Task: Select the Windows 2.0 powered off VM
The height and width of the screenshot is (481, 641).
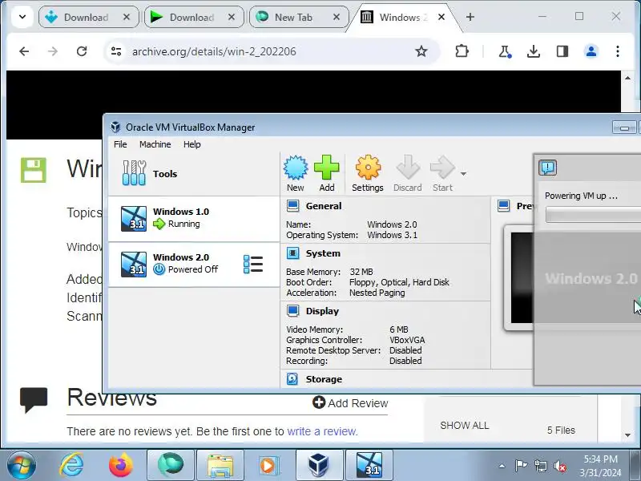Action: pos(194,265)
